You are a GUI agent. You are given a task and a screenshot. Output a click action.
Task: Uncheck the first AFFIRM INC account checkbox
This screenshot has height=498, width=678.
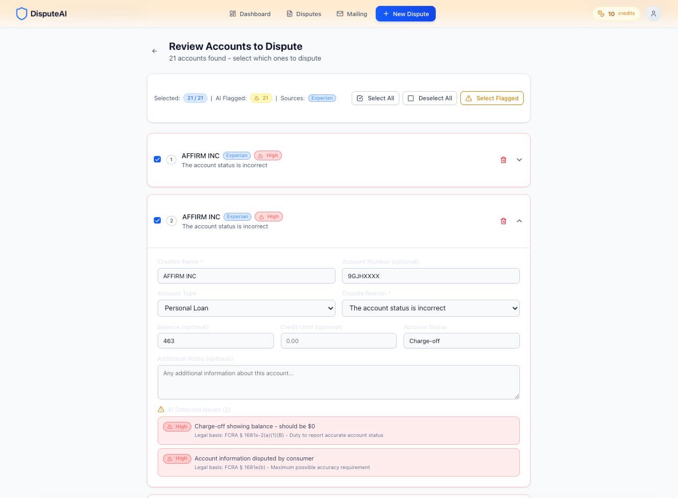(x=157, y=159)
